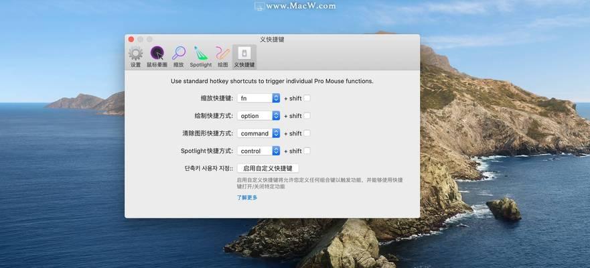Open the 缩放 magnifier zoom tab
The width and height of the screenshot is (590, 268).
[179, 57]
